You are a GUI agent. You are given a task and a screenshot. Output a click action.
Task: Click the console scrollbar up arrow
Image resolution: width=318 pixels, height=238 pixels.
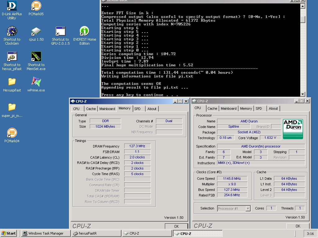click(x=302, y=6)
